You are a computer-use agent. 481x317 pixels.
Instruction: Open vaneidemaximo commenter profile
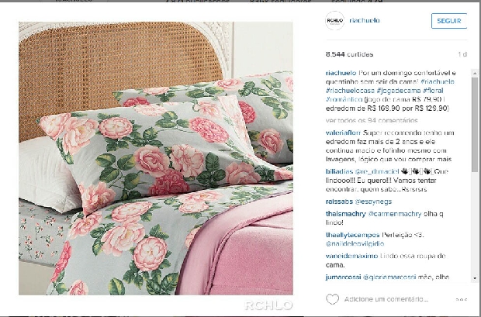(351, 256)
